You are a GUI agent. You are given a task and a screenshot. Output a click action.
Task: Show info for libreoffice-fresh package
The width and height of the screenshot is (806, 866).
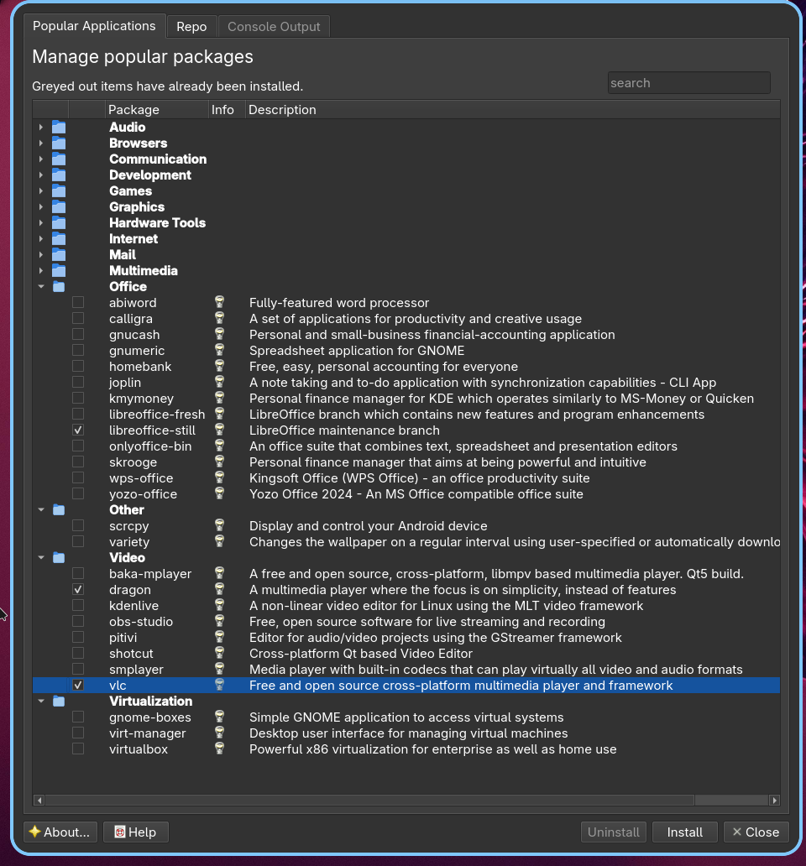219,415
